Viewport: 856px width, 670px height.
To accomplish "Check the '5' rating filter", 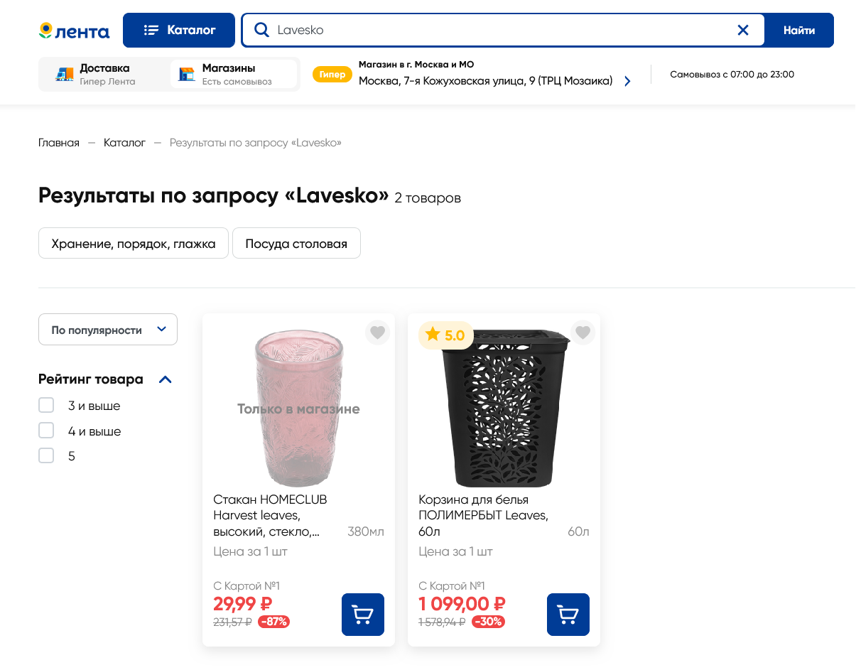I will pos(46,455).
